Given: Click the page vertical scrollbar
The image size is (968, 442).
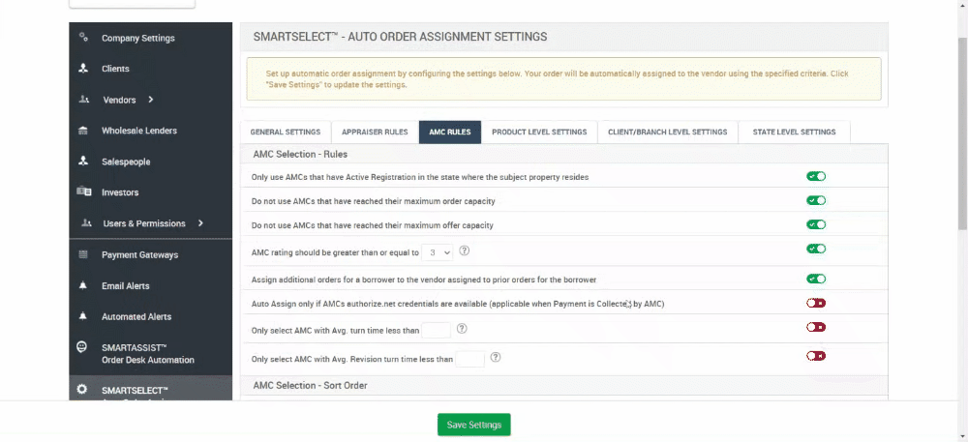Looking at the screenshot, I should pyautogui.click(x=962, y=133).
